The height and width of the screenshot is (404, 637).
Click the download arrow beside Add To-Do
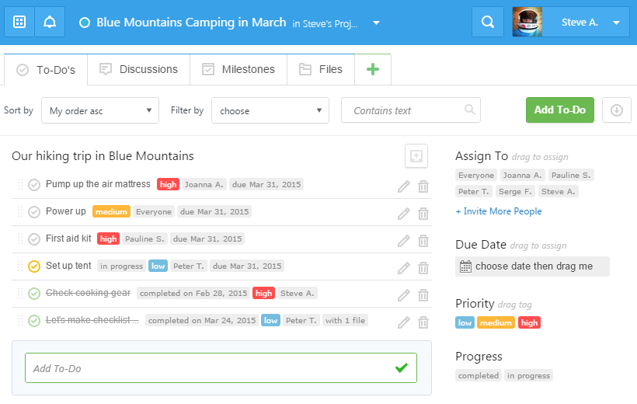(617, 110)
